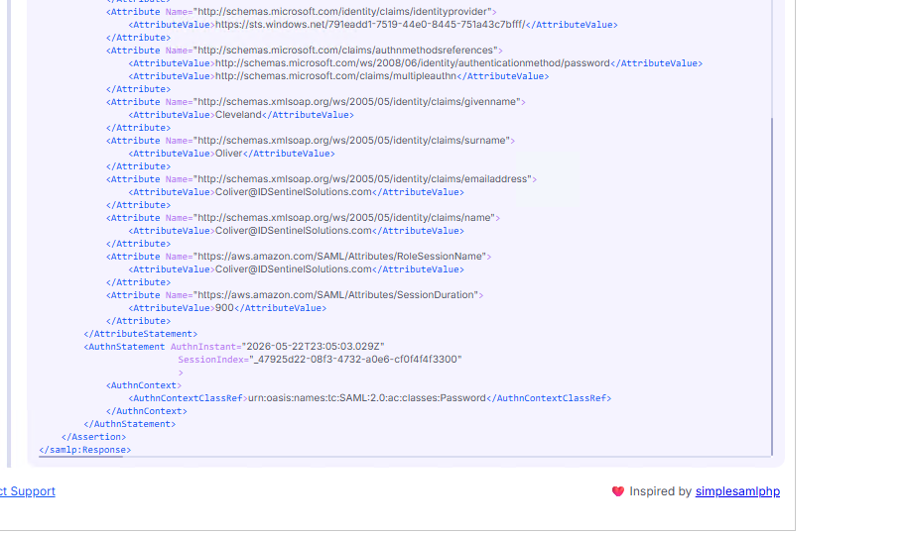Click the multipleauthn attribute value
Screen dimensions: 906x534
pyautogui.click(x=335, y=76)
